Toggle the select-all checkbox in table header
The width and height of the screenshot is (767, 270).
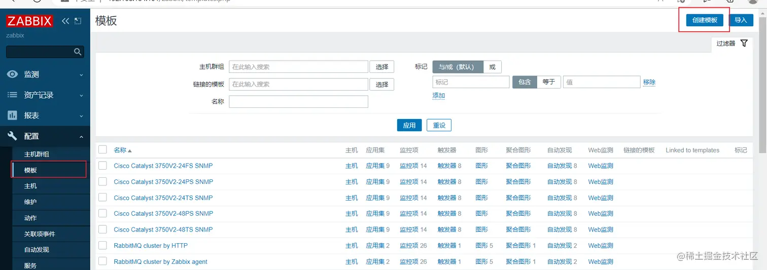click(103, 149)
